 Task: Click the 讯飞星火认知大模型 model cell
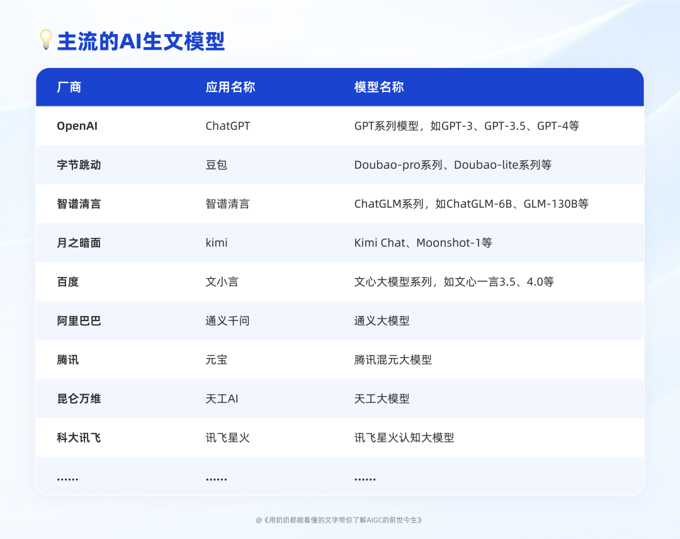[404, 438]
